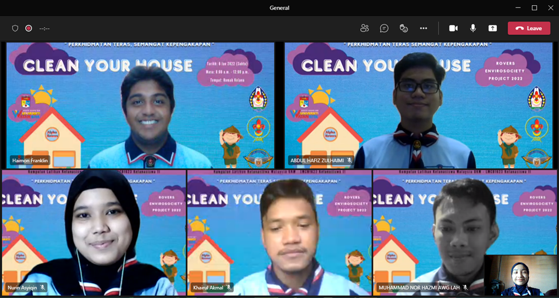Open the participants panel icon
Viewport: 559px width, 298px height.
[365, 28]
